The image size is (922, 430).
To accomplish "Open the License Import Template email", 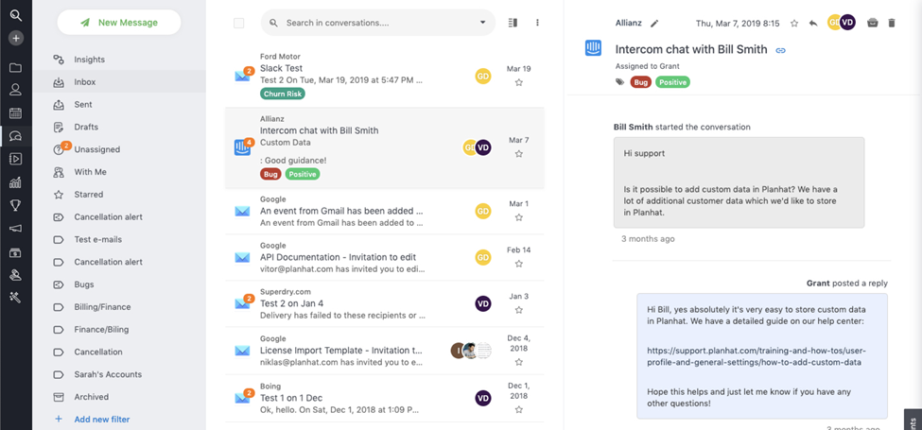I will (385, 351).
